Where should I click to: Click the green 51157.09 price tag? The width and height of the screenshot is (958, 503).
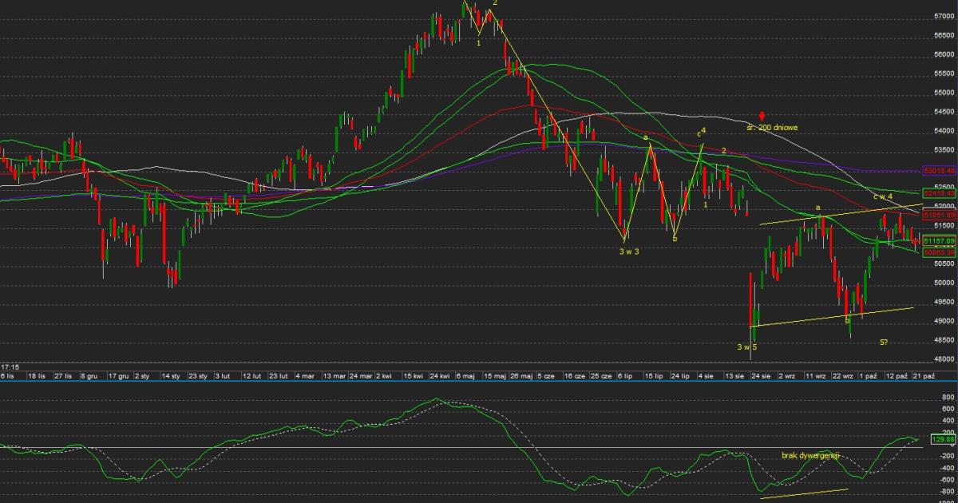click(x=939, y=240)
